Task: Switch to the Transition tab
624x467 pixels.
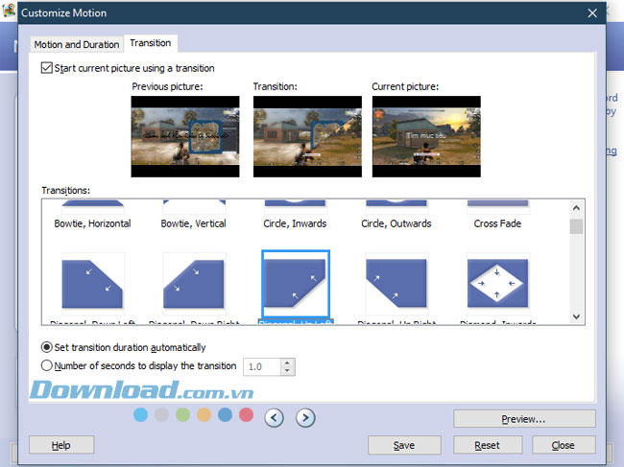Action: point(151,43)
